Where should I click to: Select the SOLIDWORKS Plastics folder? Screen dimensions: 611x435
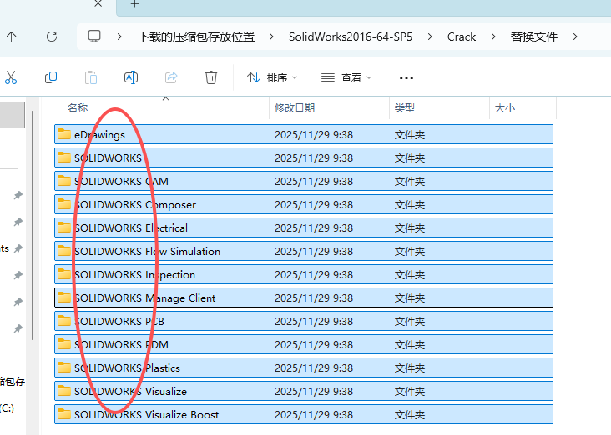(304, 368)
